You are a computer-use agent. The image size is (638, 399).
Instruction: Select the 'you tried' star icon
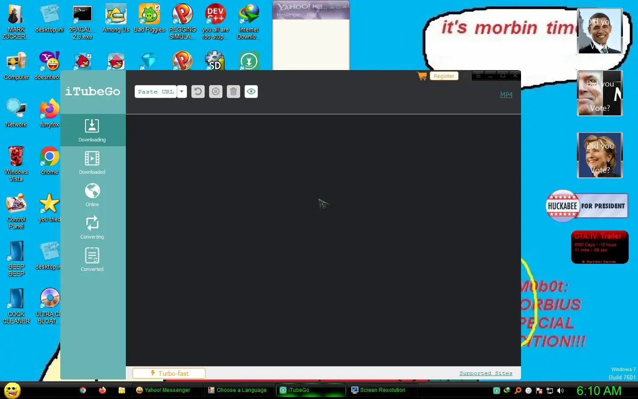49,208
